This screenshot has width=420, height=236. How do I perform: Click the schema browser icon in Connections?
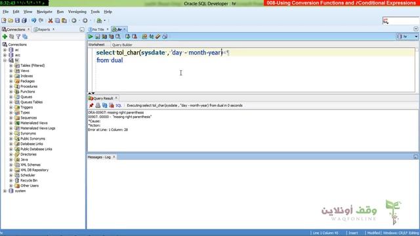coord(25,37)
